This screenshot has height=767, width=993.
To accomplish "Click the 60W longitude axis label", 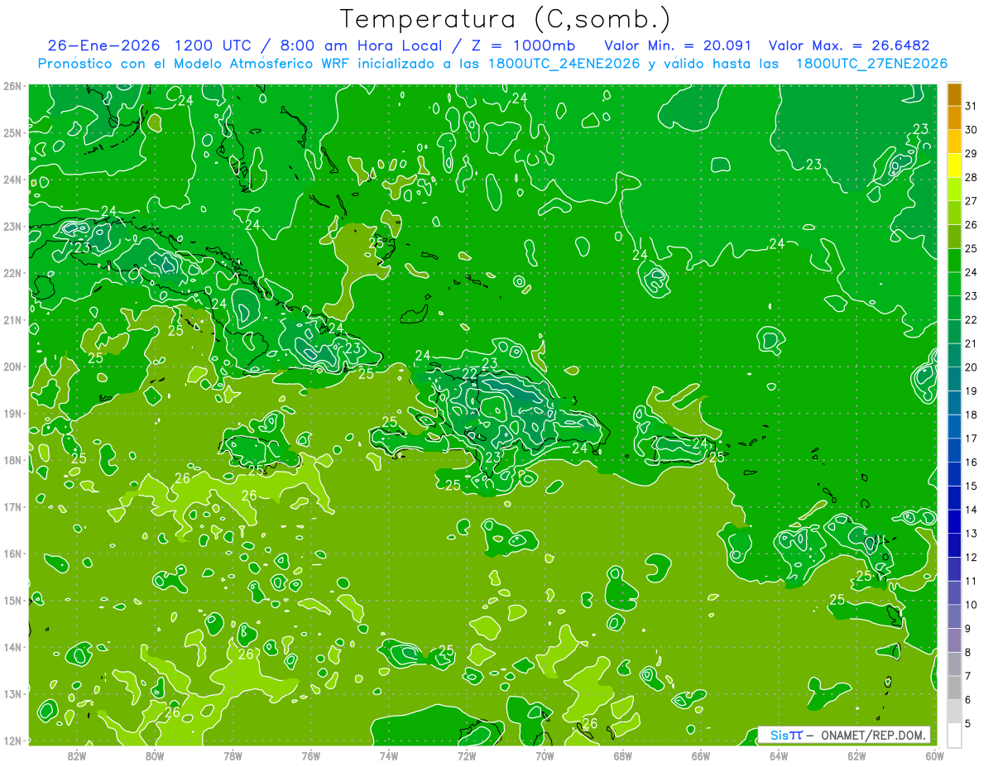I will [935, 756].
